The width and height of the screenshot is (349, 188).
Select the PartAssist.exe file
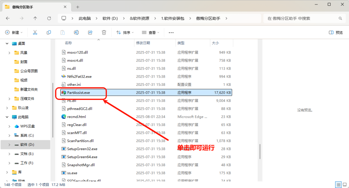point(146,93)
